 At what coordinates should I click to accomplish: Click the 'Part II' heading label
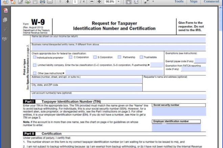coord(29,134)
